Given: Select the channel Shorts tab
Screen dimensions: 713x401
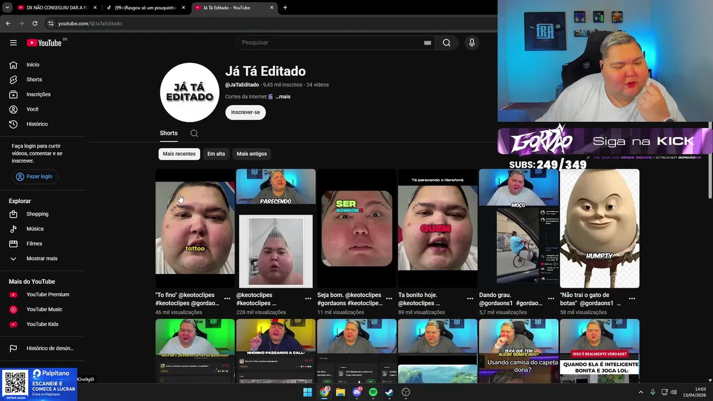Looking at the screenshot, I should point(169,133).
